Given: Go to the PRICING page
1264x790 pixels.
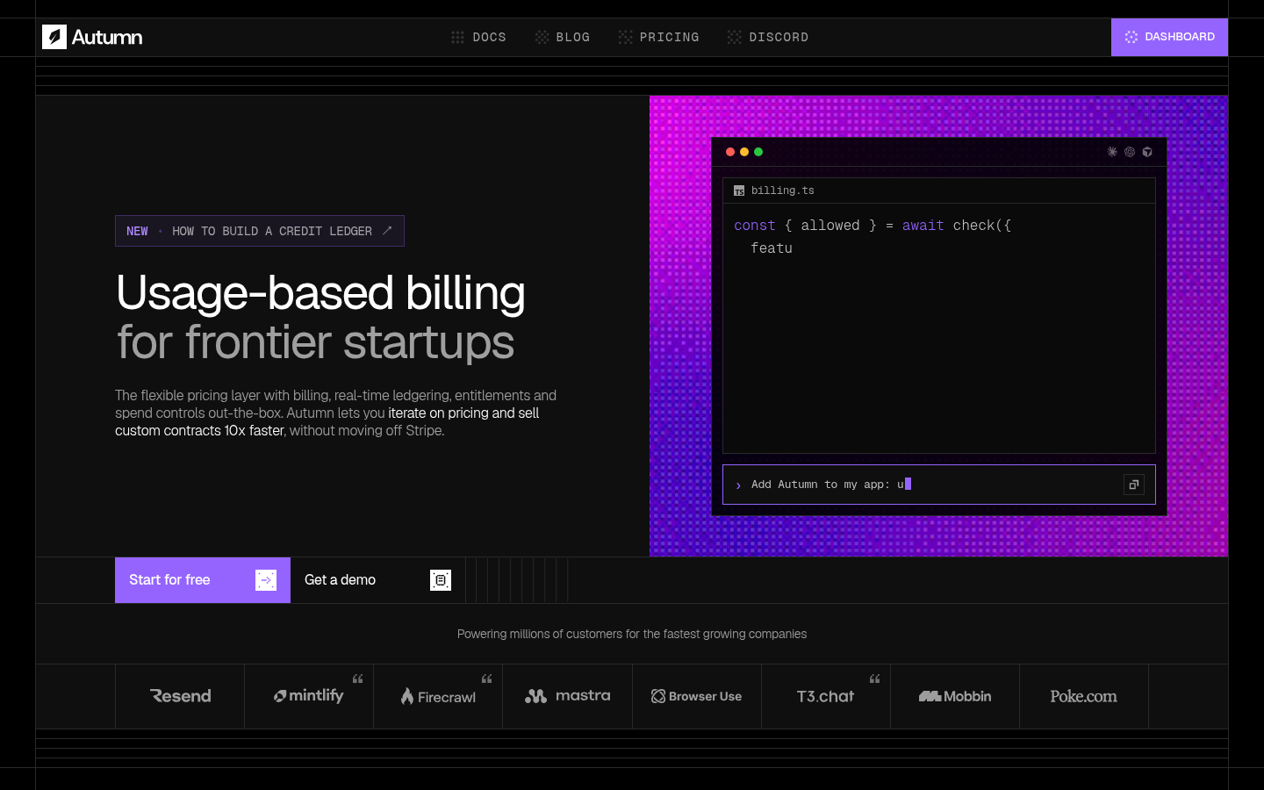Looking at the screenshot, I should point(659,37).
